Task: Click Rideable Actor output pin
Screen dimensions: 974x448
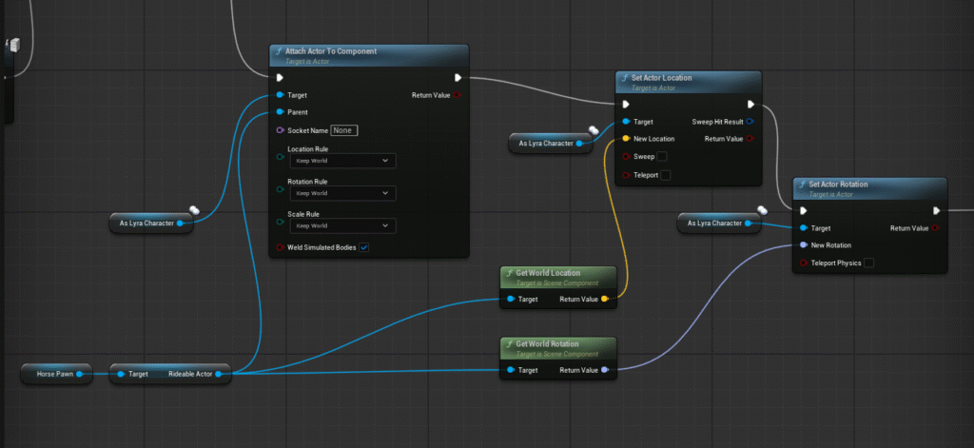Action: pyautogui.click(x=218, y=375)
